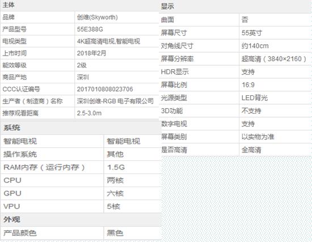This screenshot has height=242, width=312.
Task: Click the 电视类型 row label
Action: coord(15,41)
